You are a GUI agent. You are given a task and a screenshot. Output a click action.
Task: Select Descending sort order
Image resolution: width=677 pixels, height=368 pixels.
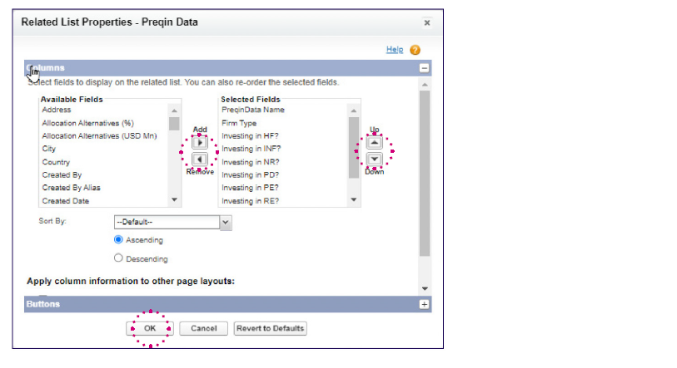pyautogui.click(x=118, y=258)
